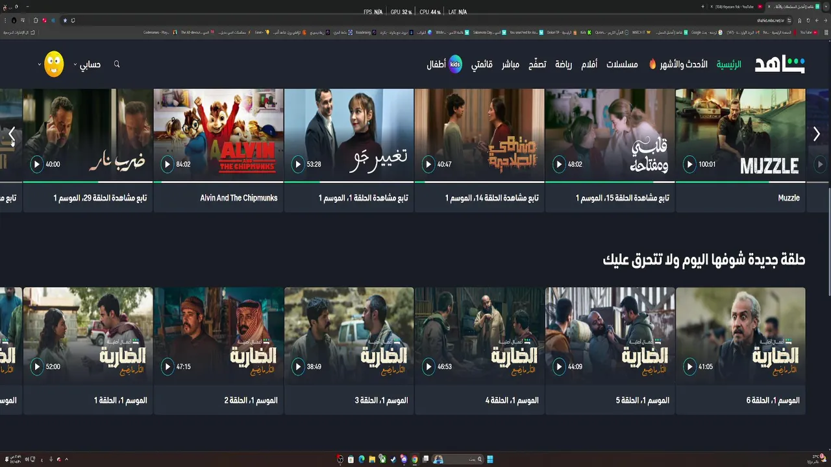Open تصفّح browse menu
This screenshot has width=831, height=467.
[x=537, y=65]
